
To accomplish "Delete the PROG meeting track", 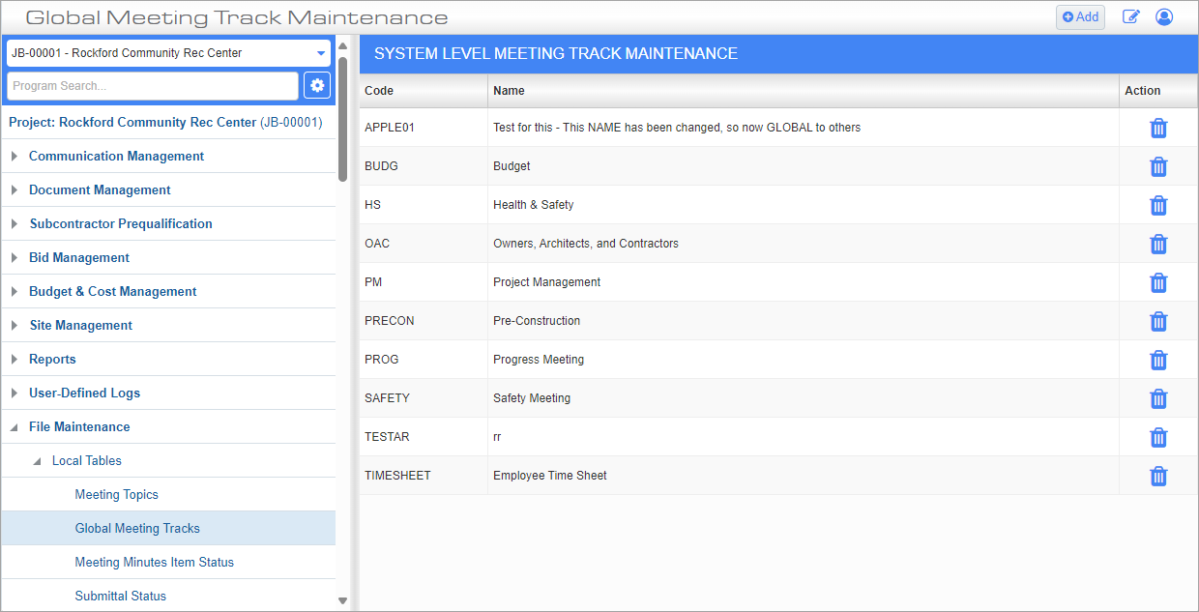I will pos(1158,360).
